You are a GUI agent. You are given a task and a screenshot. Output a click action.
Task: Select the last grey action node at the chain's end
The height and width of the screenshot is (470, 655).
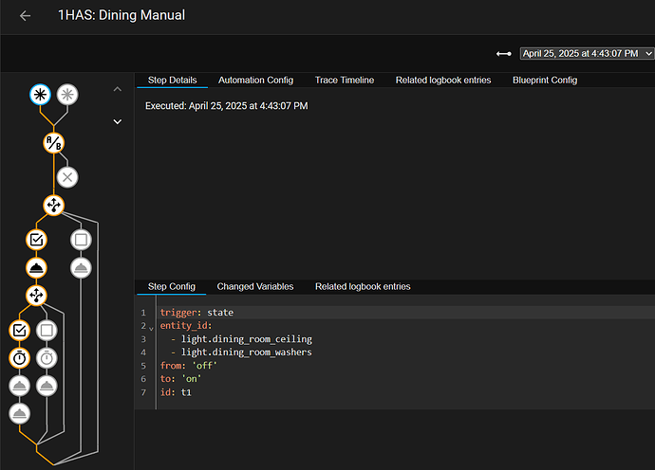[19, 414]
